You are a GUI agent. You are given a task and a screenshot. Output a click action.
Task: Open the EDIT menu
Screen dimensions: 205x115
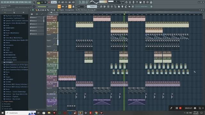(5, 2)
